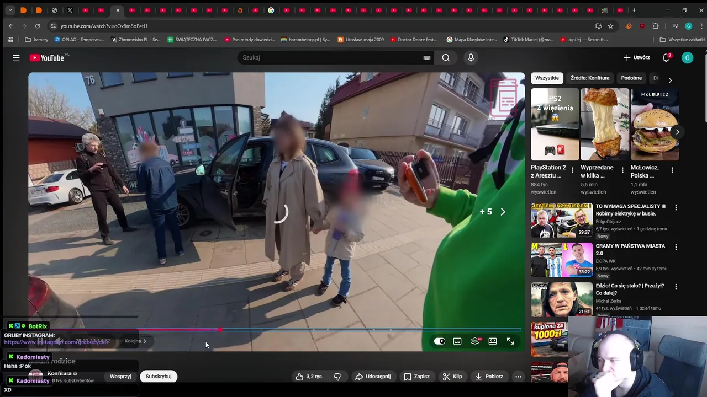Reload the page with the browser refresh icon
707x397 pixels.
click(x=38, y=26)
